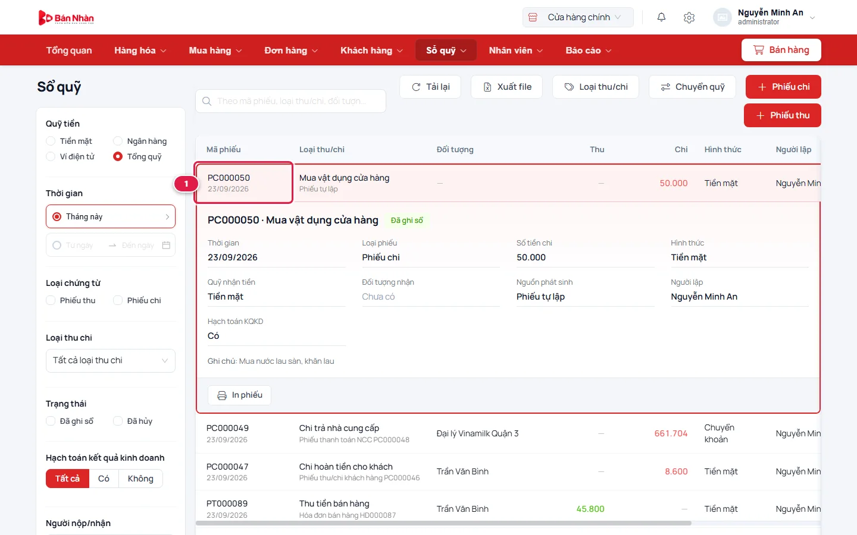This screenshot has height=535, width=857.
Task: Tick the Đã ghi sổ status
Action: (x=51, y=421)
